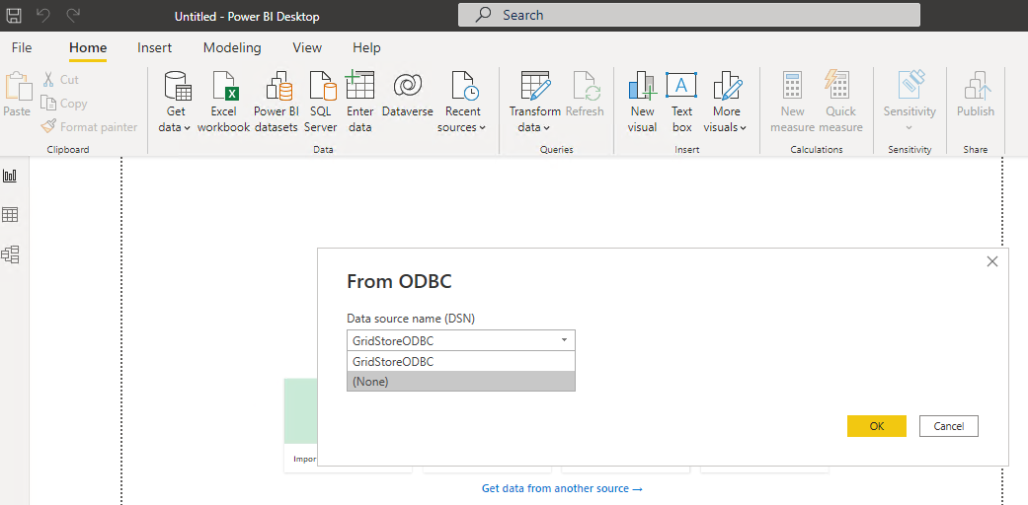The width and height of the screenshot is (1028, 505).
Task: Insert a Text box
Action: [x=681, y=89]
